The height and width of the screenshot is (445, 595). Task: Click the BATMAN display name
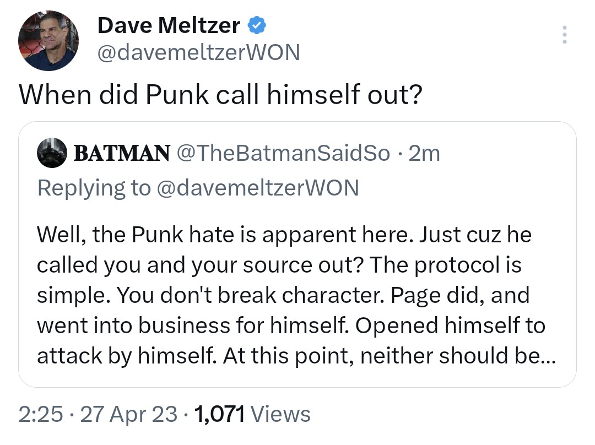(121, 153)
